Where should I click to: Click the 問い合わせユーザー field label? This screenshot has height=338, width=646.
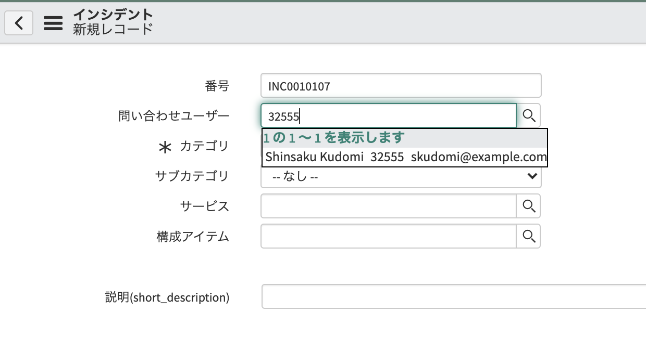pos(174,115)
